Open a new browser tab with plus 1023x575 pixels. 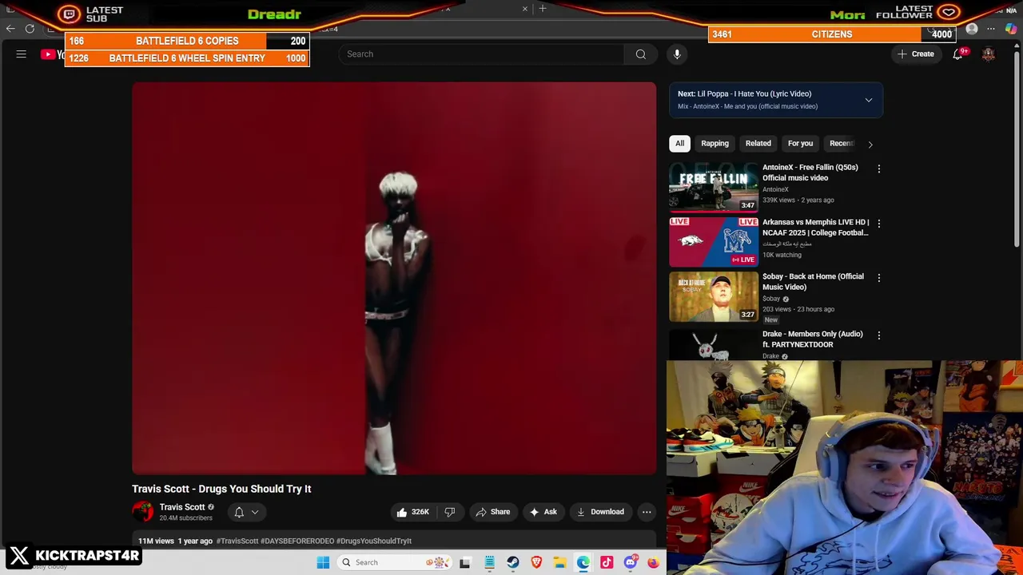(x=543, y=9)
